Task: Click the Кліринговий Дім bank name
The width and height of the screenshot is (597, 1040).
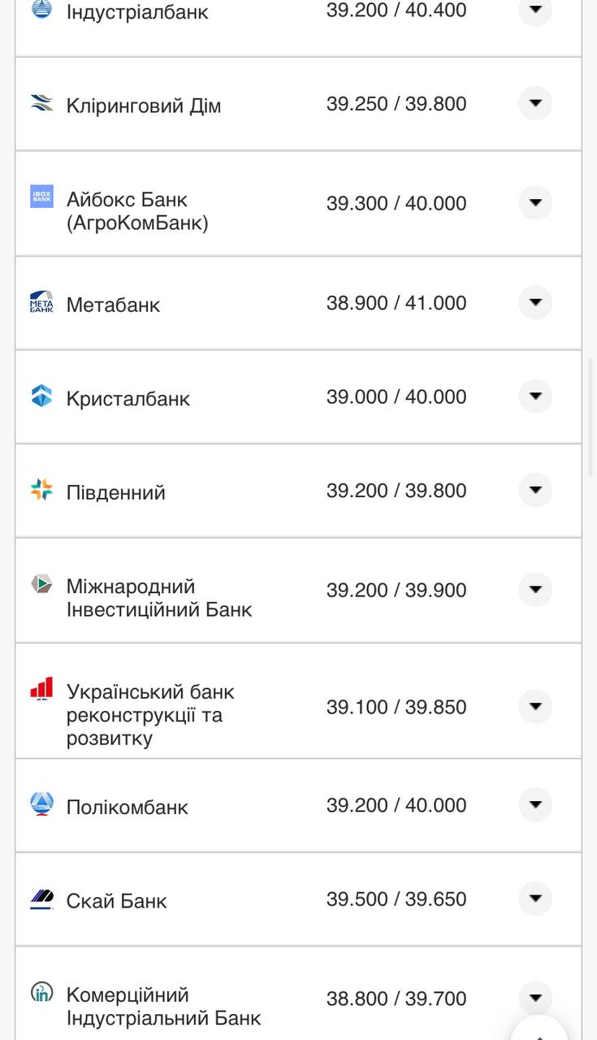Action: 143,103
